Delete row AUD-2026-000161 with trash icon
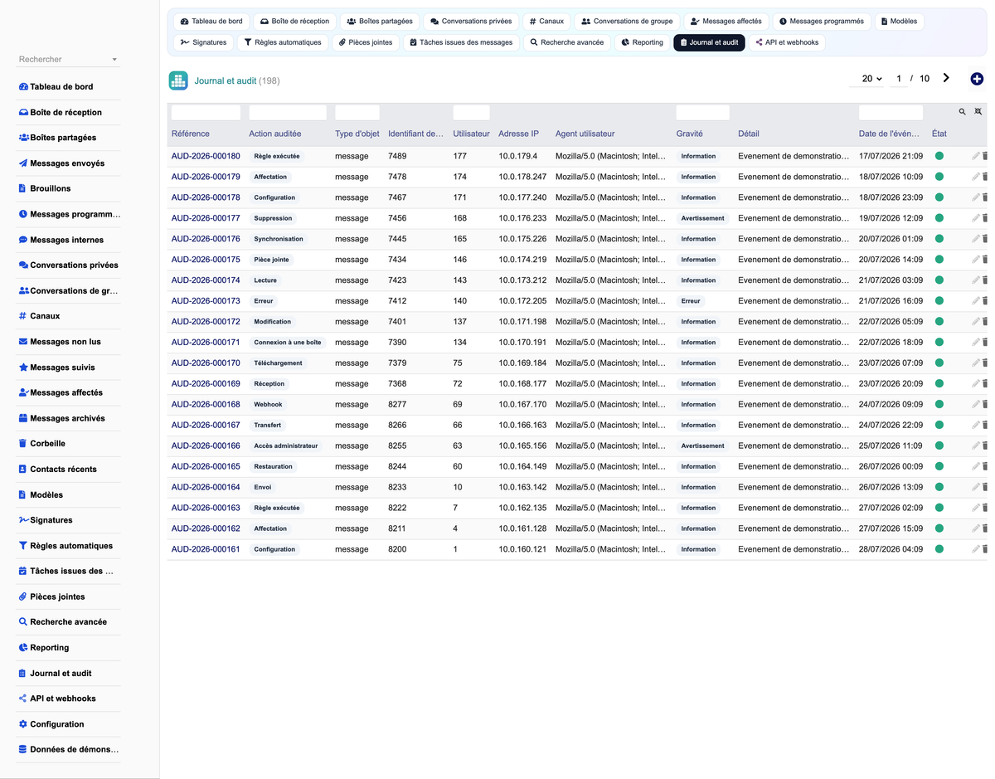The height and width of the screenshot is (779, 995). [985, 549]
